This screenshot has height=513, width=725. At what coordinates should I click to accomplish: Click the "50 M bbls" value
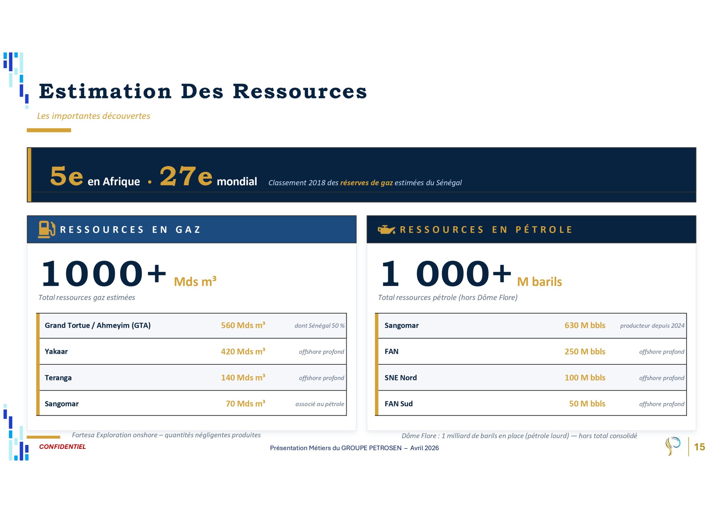[x=587, y=404]
